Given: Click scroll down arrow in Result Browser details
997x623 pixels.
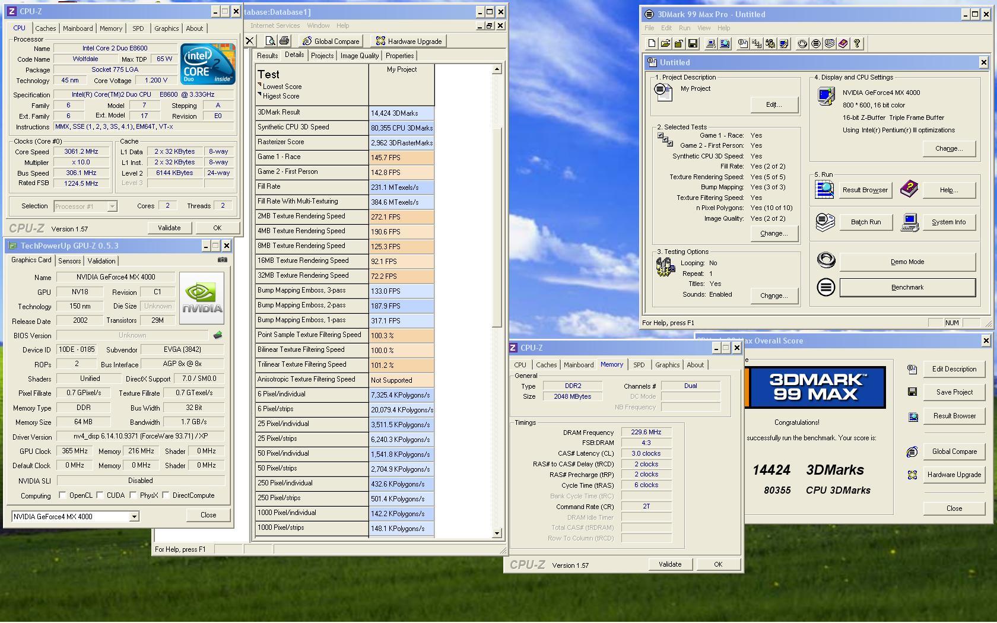Looking at the screenshot, I should pos(497,533).
